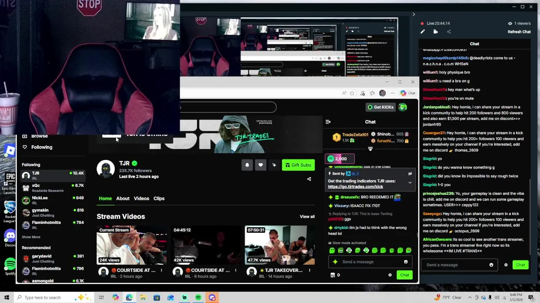Image resolution: width=540 pixels, height=303 pixels.
Task: Click TradeZella101 top gifter entry
Action: (351, 137)
